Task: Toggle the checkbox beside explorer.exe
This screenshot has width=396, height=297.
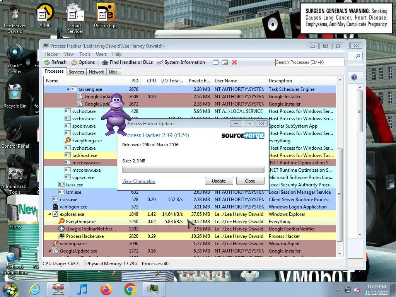Action: [x=55, y=214]
